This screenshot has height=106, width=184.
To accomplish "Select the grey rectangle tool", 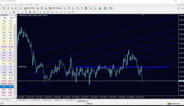I will point(30,12).
